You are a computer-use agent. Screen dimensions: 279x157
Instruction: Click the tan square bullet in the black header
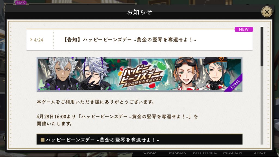click(42, 140)
